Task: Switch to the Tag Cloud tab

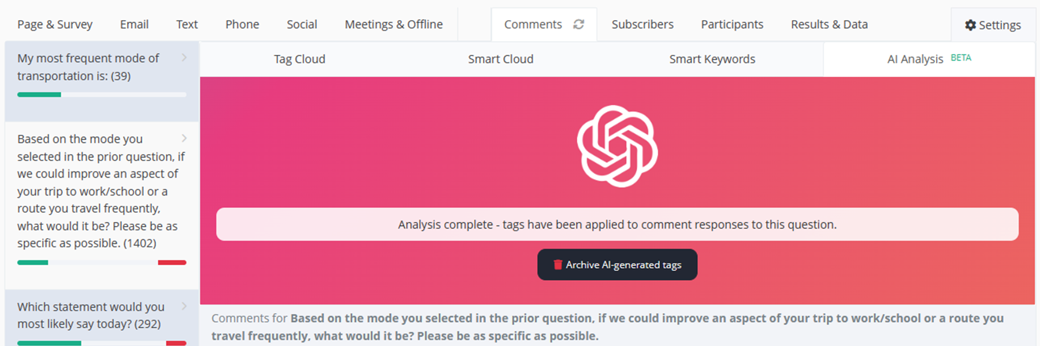Action: point(299,59)
